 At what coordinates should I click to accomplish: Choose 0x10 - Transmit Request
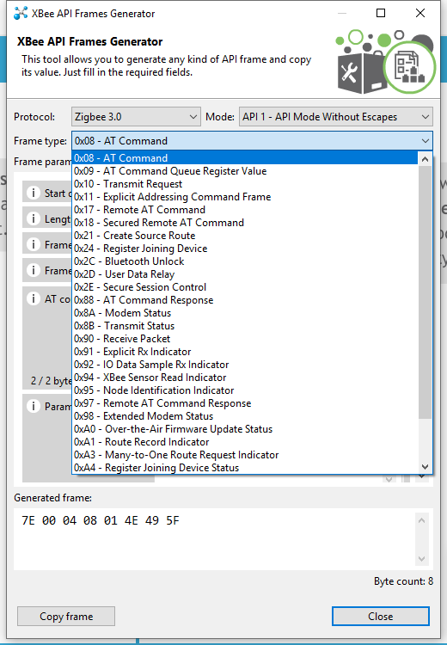pos(245,184)
